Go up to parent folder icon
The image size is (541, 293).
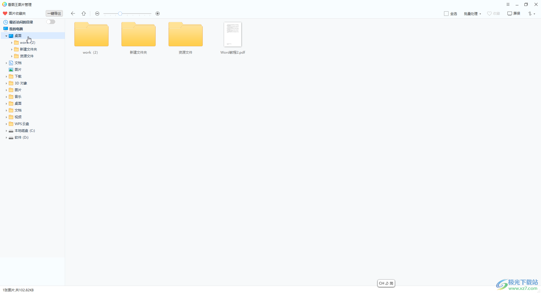click(x=84, y=14)
